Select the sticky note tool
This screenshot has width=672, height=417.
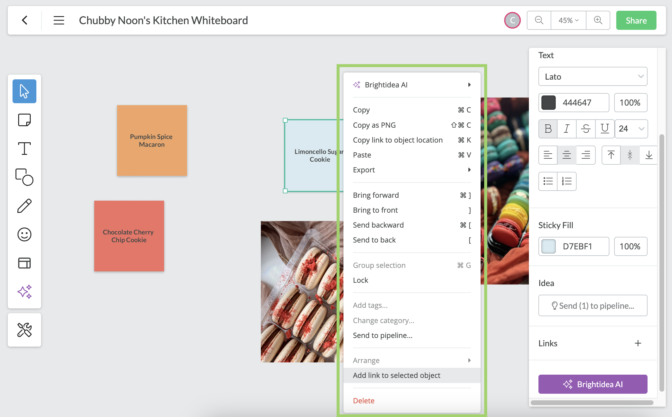click(x=24, y=120)
